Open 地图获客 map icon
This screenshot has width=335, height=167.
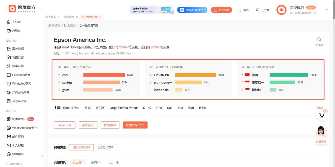point(9,57)
